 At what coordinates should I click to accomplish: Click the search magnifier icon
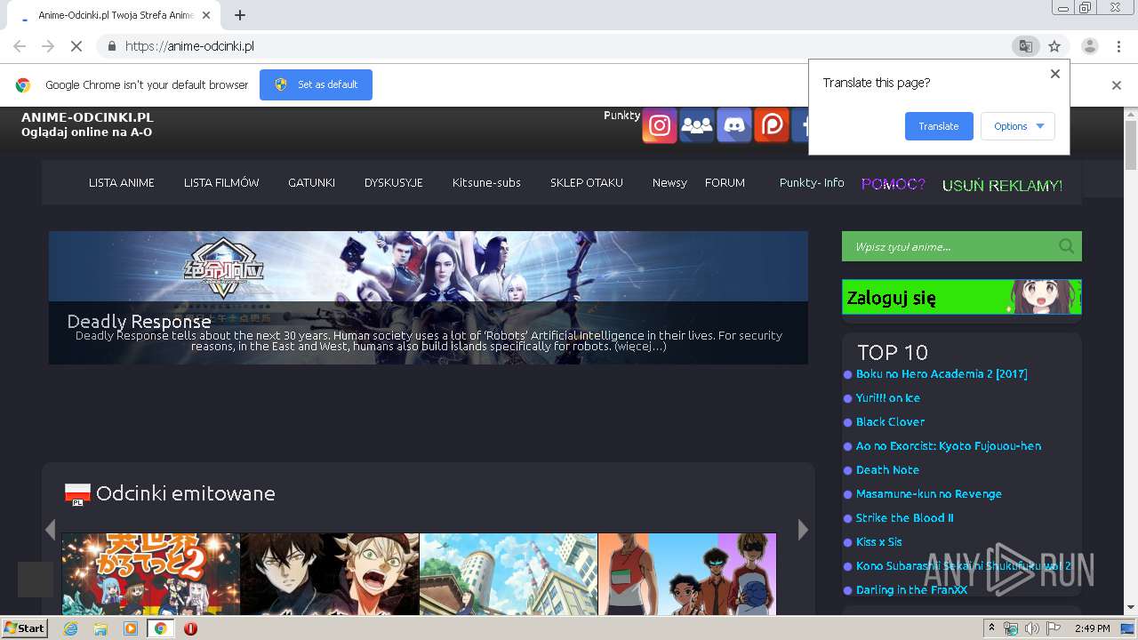tap(1066, 246)
